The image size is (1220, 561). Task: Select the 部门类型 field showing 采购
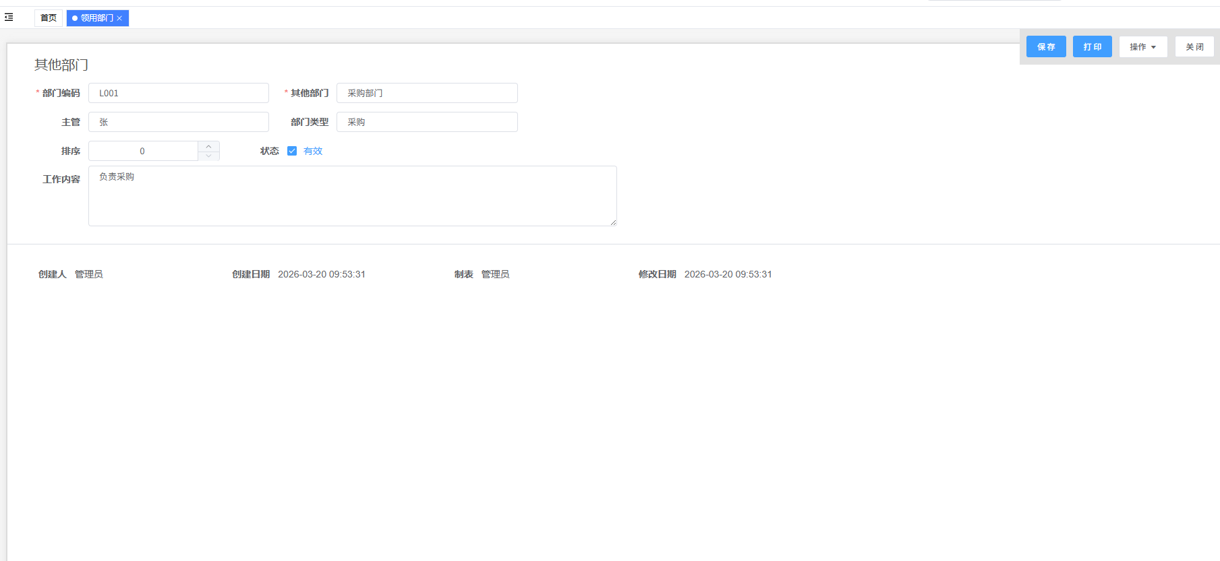click(427, 122)
